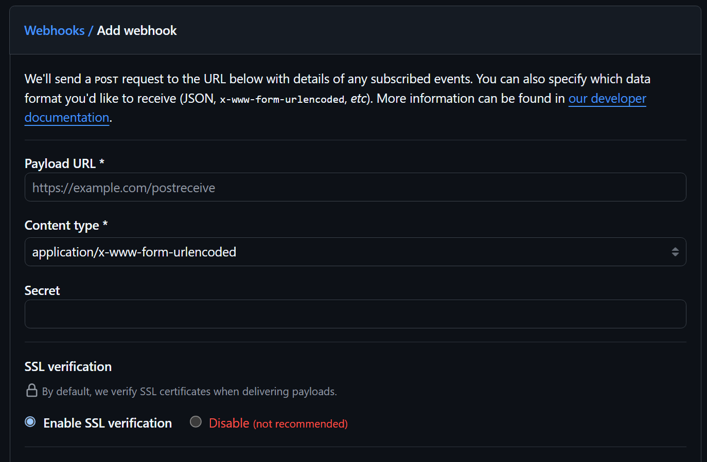Select the Enable SSL verification radio button
Image resolution: width=707 pixels, height=462 pixels.
coord(30,422)
